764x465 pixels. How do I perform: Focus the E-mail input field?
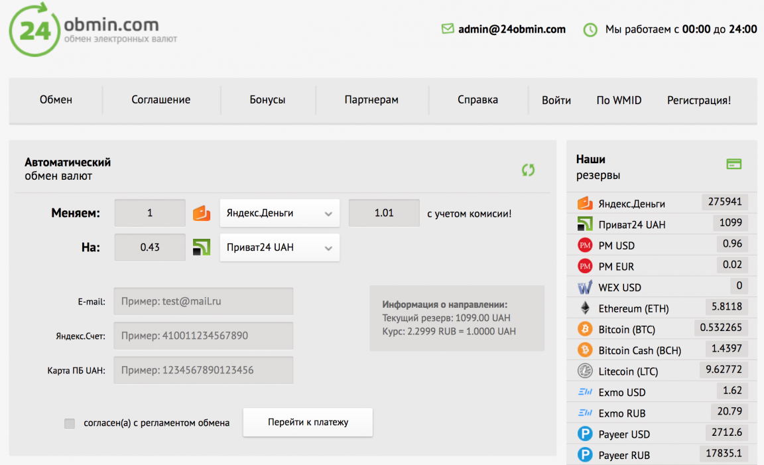(204, 301)
